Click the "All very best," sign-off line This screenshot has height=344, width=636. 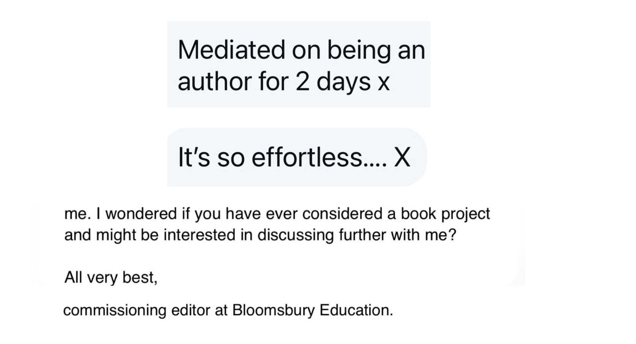click(x=111, y=278)
